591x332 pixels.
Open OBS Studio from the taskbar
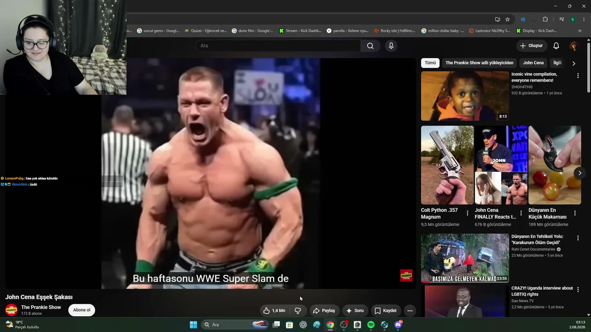[x=344, y=325]
